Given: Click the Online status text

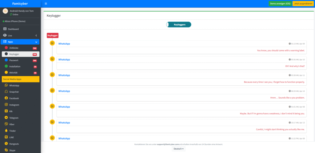Looking at the screenshot, I should click(15, 14).
